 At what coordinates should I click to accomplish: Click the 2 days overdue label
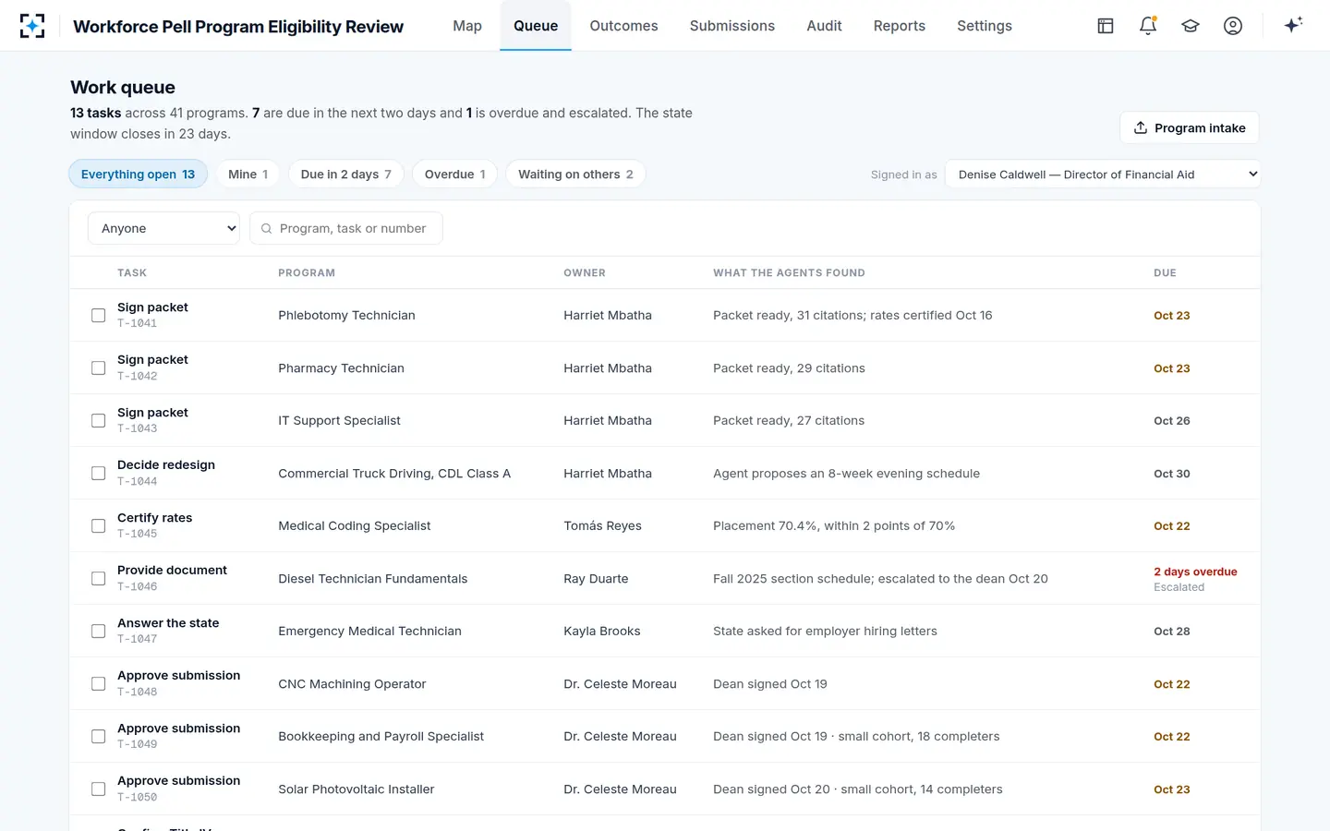(1195, 572)
